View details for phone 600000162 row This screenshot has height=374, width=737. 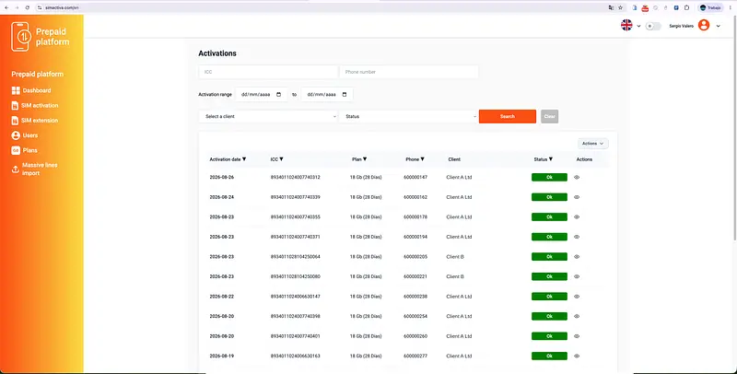(x=577, y=197)
